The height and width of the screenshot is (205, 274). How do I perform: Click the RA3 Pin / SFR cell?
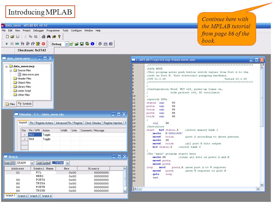tap(35, 135)
